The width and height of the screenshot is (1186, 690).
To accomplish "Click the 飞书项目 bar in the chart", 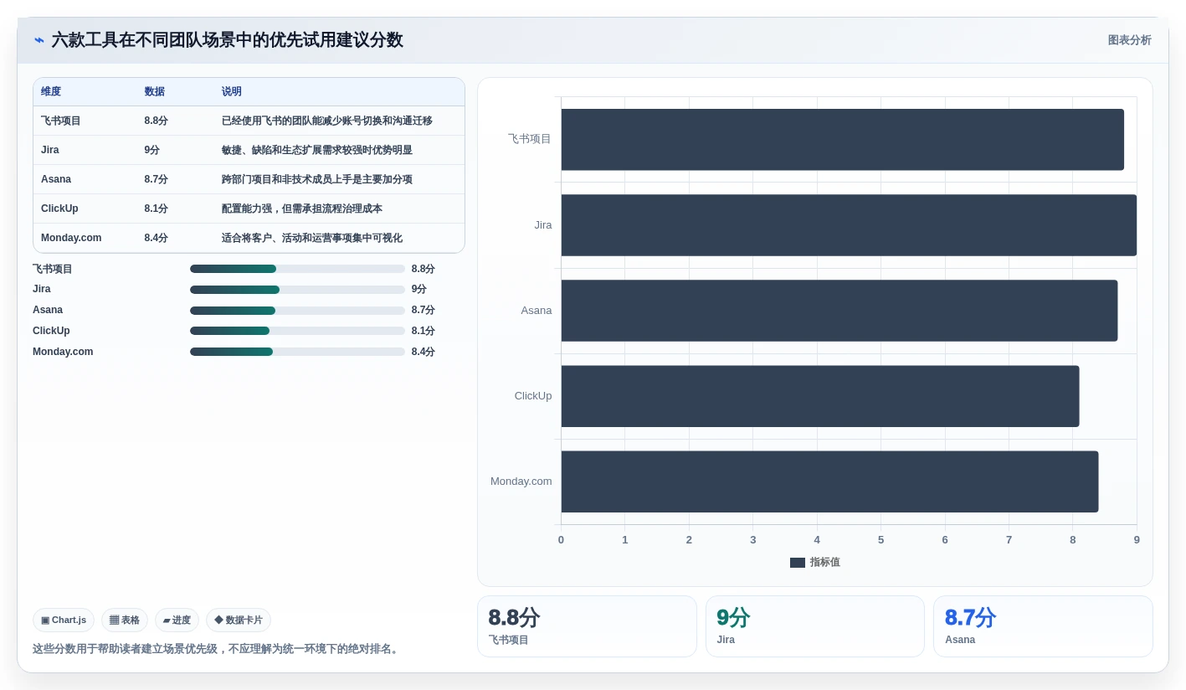I will click(x=842, y=140).
